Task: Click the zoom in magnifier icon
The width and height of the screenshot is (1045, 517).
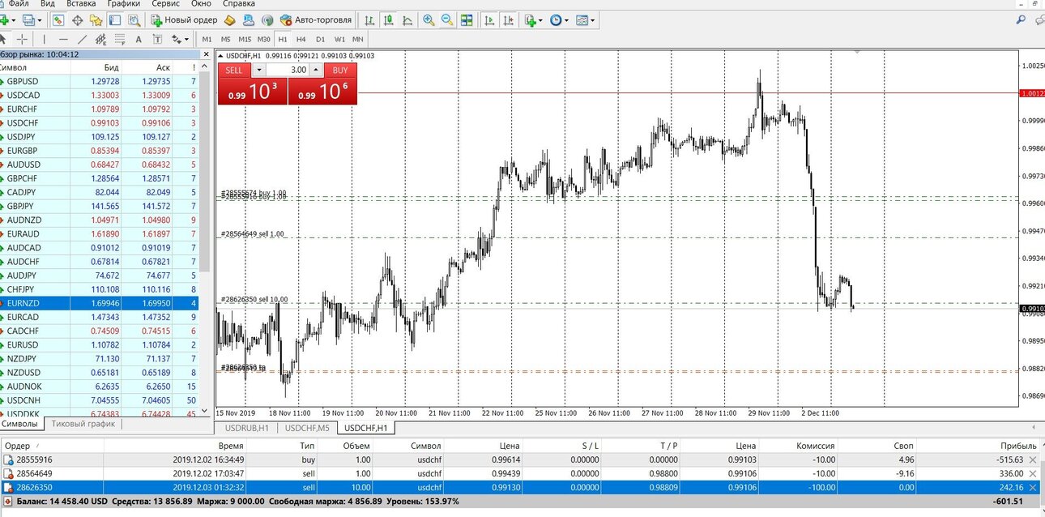Action: 428,19
